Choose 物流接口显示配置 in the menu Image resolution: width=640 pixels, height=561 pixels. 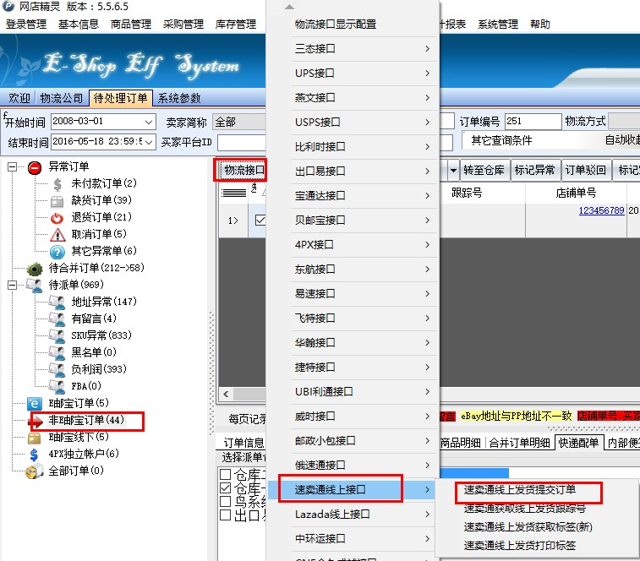tap(336, 25)
